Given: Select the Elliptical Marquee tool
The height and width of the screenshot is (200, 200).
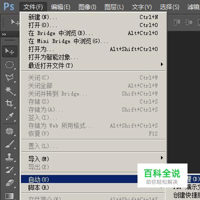Looking at the screenshot, I should (9, 64).
